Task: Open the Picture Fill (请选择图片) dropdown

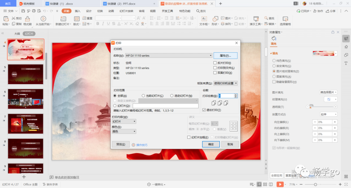Action: (328, 92)
